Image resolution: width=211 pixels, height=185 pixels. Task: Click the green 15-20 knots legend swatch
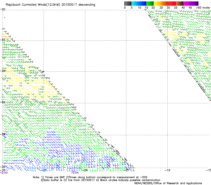[150, 3]
